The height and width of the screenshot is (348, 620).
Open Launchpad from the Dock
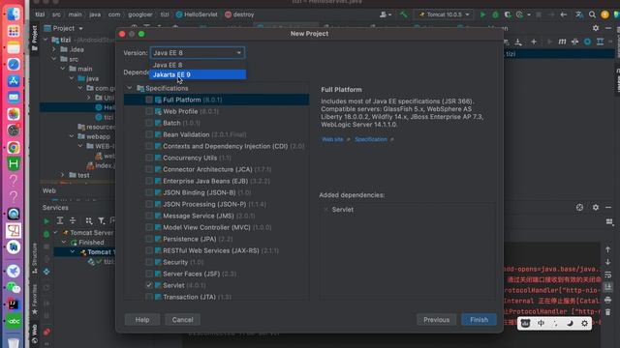(14, 31)
